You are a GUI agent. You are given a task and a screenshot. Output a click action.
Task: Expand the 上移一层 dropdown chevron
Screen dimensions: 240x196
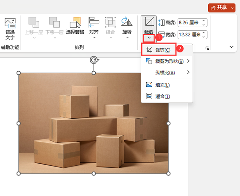[x=34, y=38]
